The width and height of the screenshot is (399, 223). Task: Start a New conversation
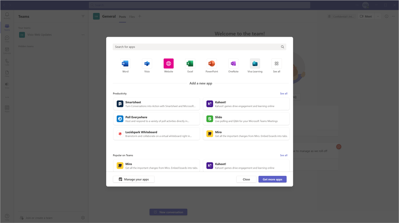[168, 212]
